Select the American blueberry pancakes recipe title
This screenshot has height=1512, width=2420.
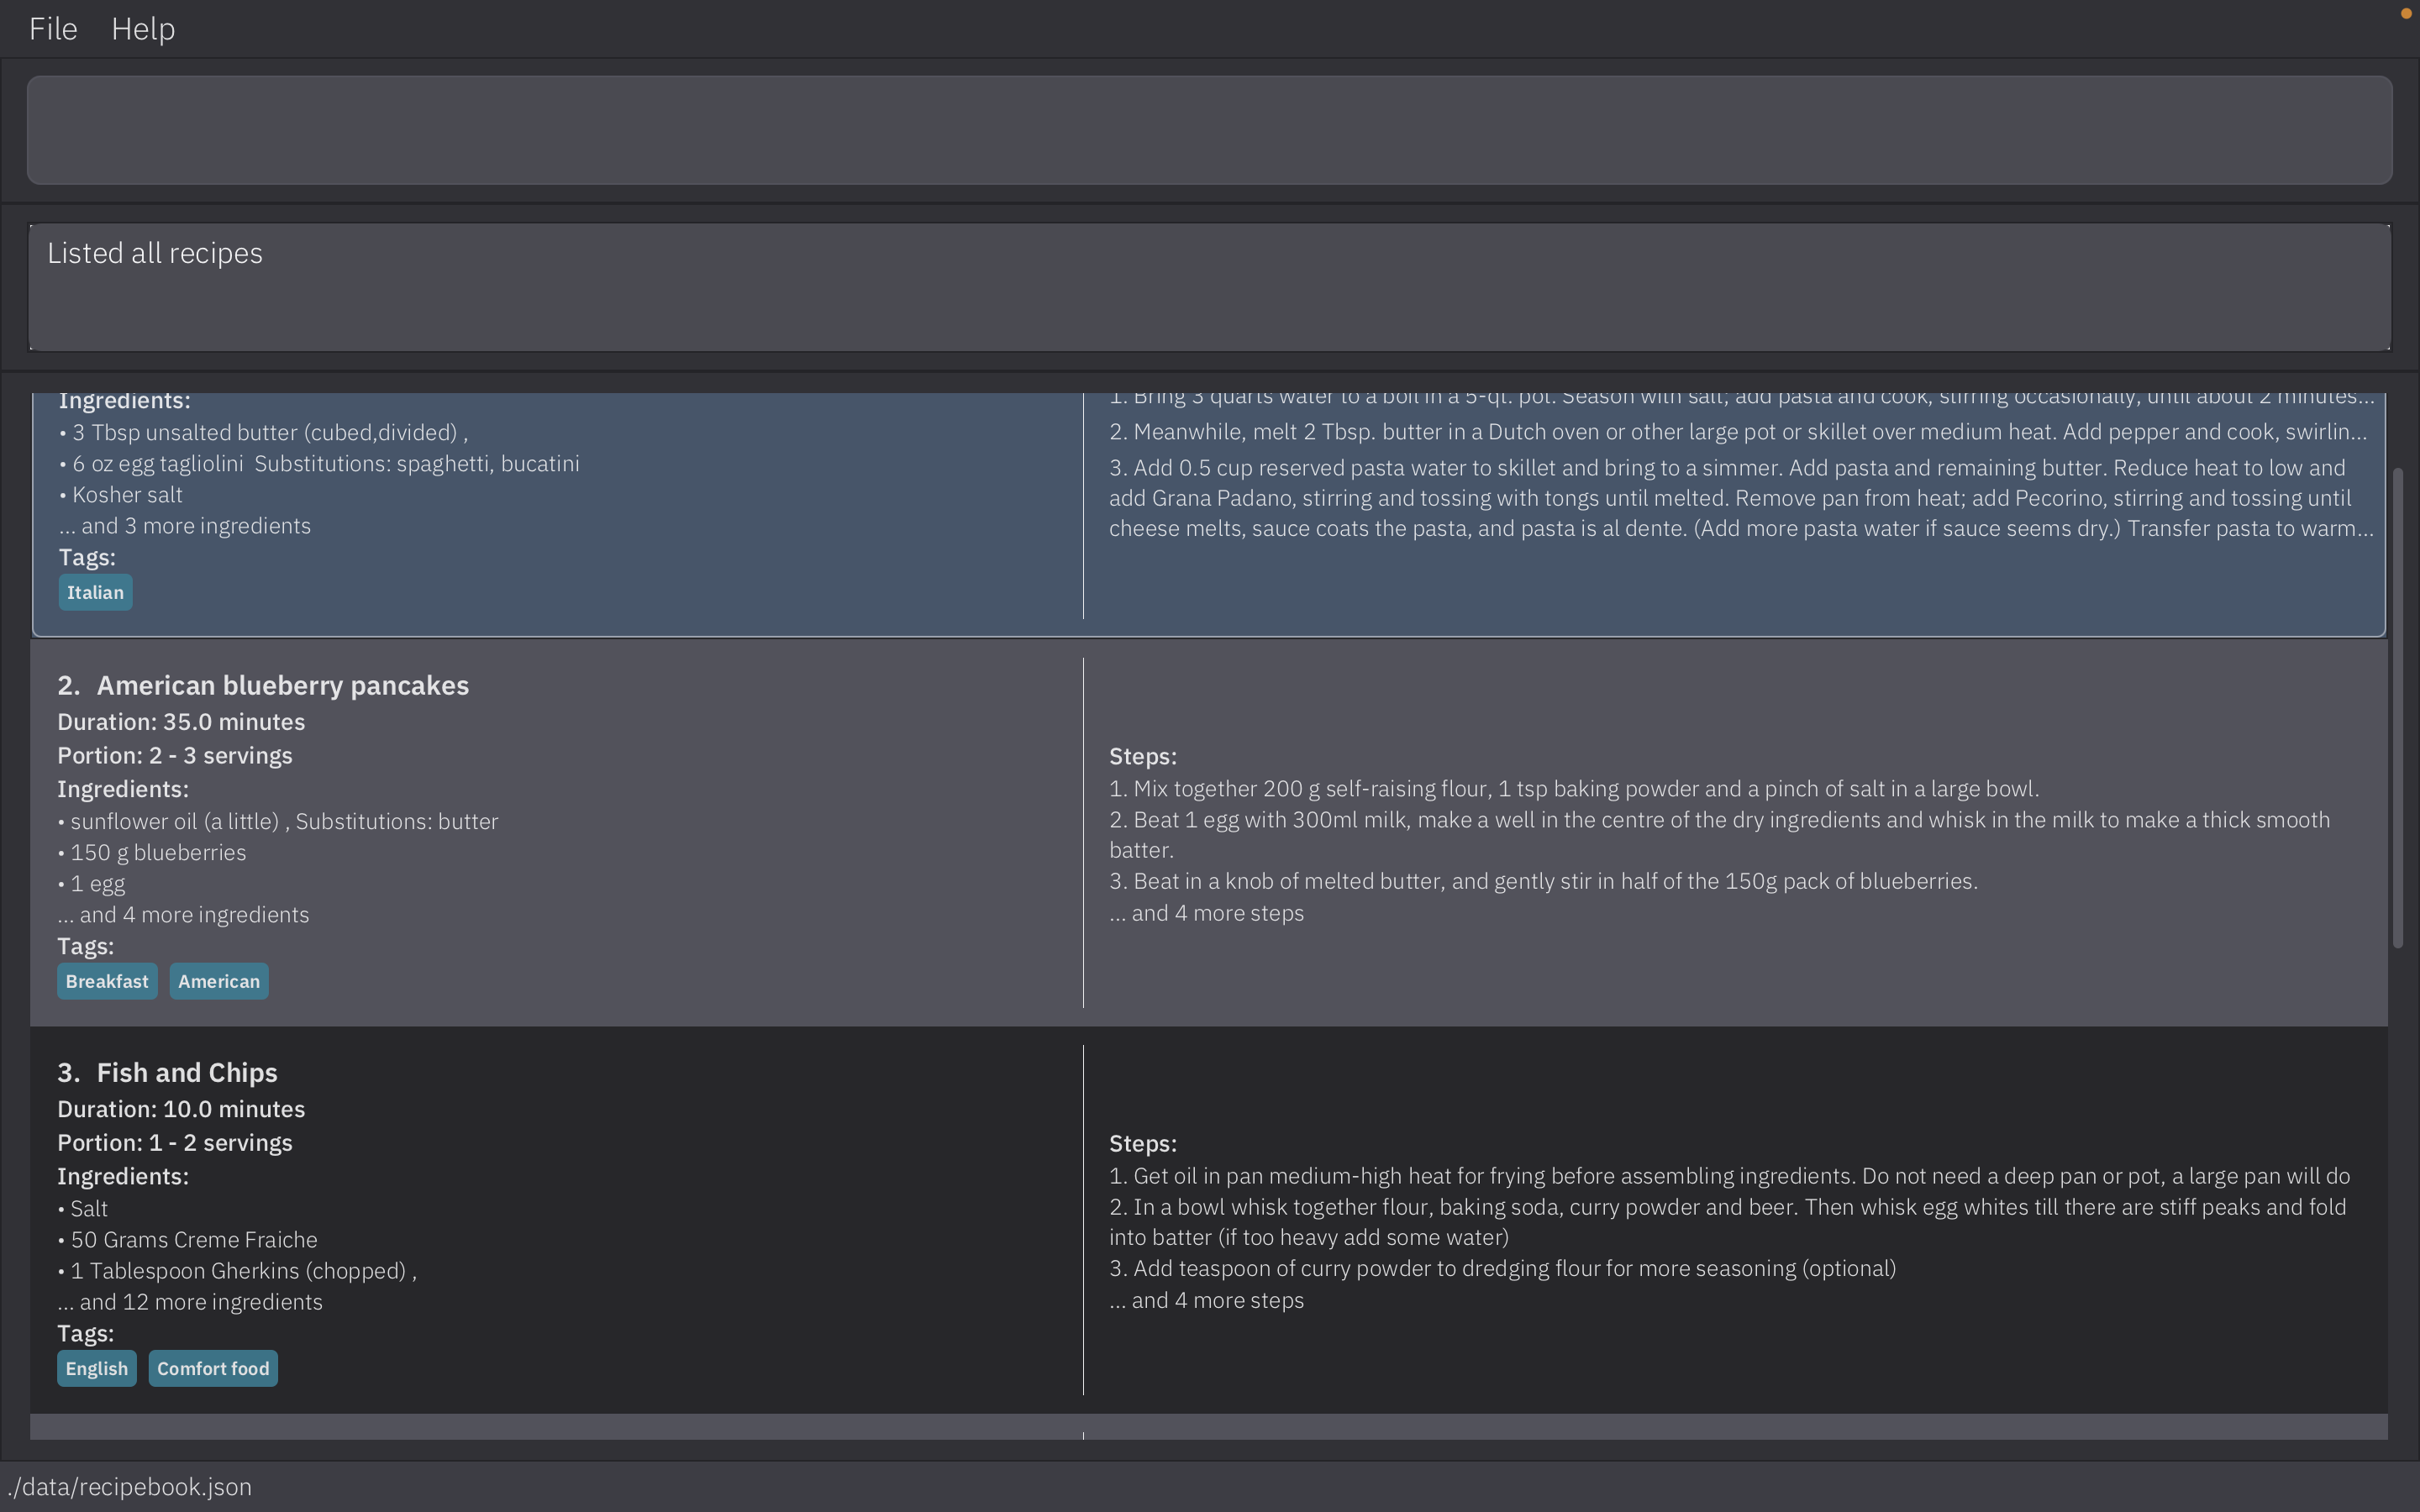[x=282, y=686]
